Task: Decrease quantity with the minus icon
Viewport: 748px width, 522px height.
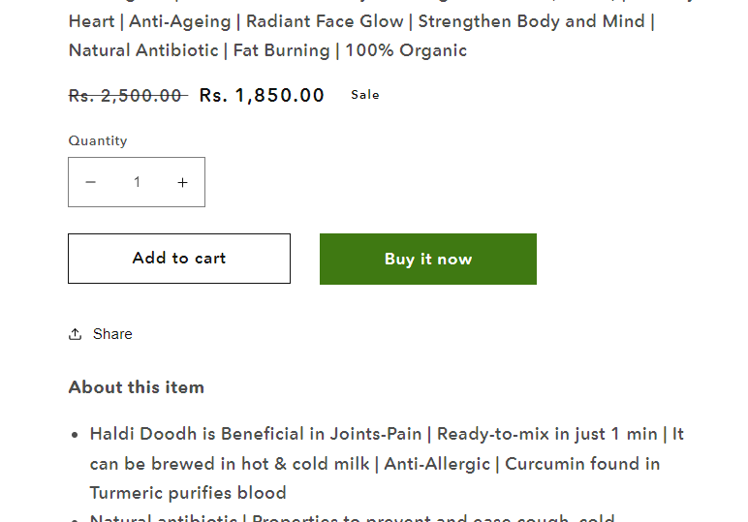Action: click(x=91, y=182)
